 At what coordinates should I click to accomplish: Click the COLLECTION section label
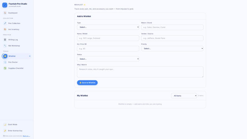pyautogui.click(x=8, y=18)
